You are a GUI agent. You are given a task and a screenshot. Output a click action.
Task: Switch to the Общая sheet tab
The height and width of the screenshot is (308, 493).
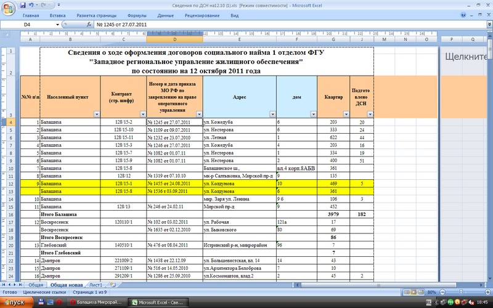36,285
